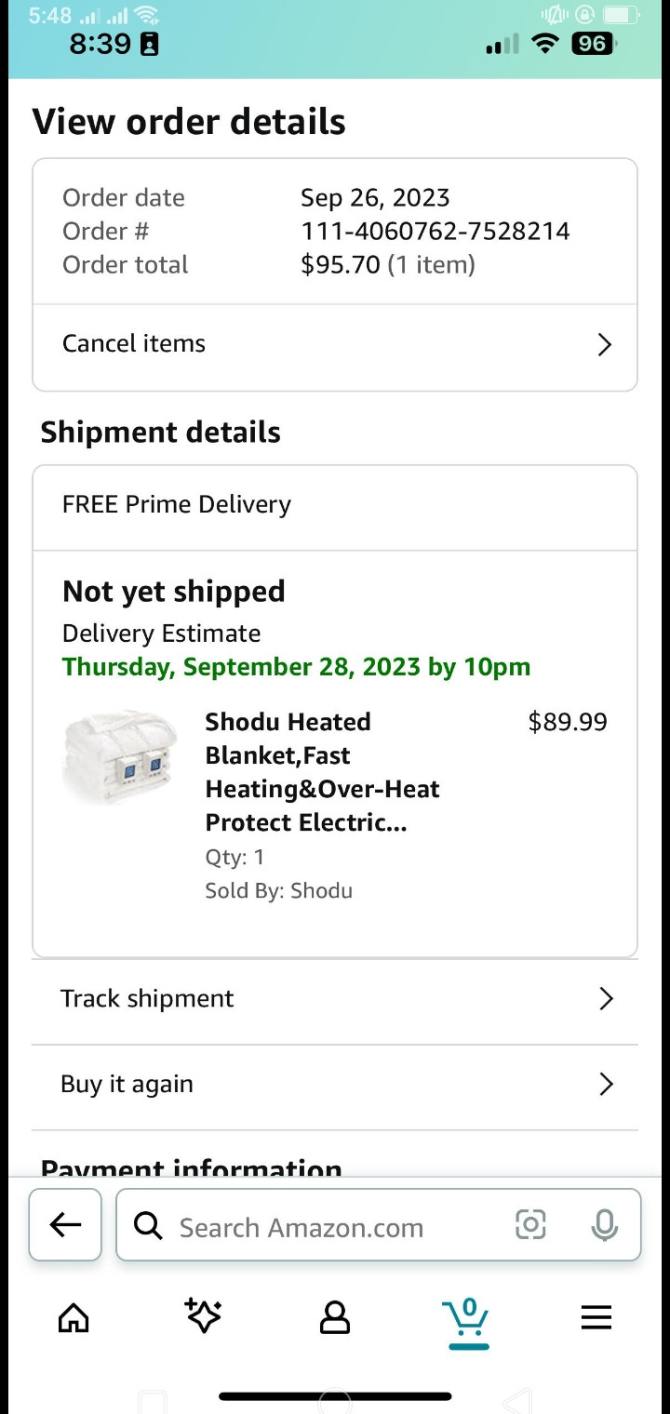Tap the magnifying glass search icon

148,1226
